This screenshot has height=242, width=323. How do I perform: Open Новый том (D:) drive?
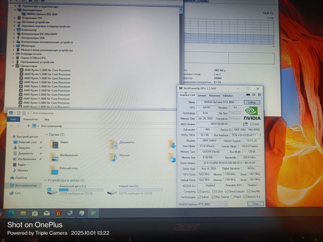(135, 189)
